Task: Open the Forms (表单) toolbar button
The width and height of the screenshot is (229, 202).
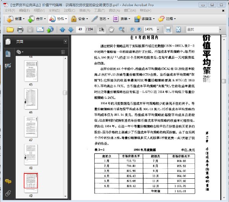Action: (121, 19)
